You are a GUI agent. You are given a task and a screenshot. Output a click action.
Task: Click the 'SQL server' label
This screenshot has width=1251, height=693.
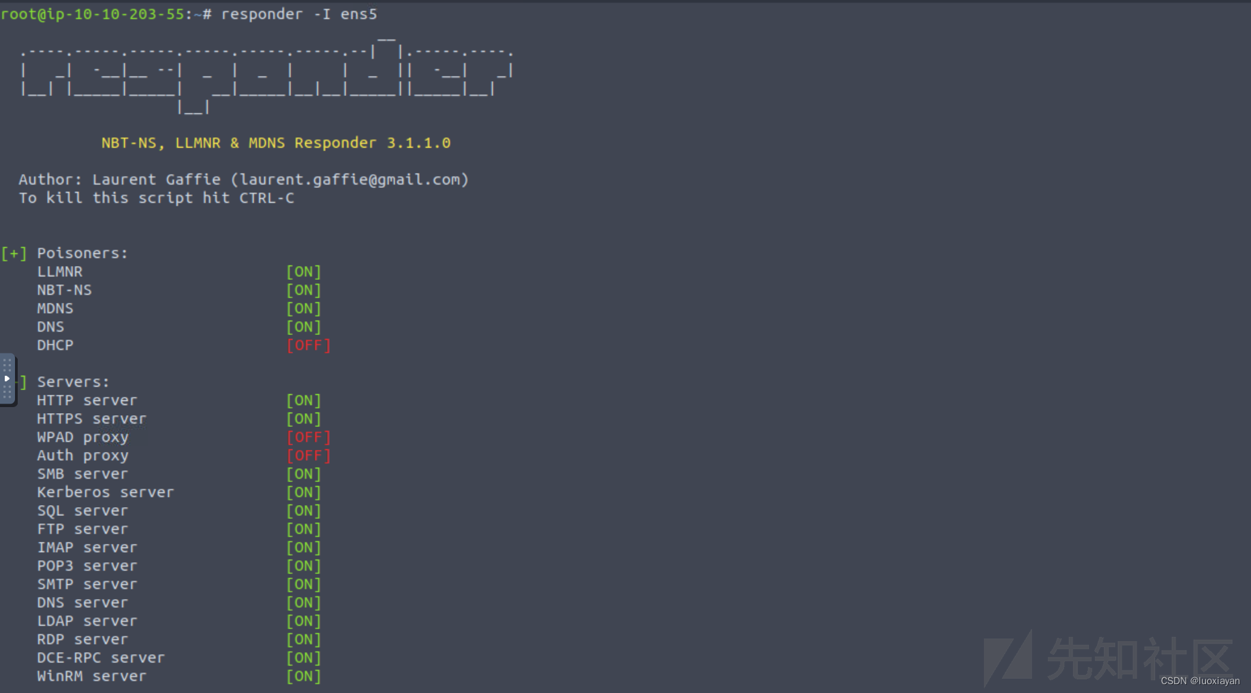point(82,511)
